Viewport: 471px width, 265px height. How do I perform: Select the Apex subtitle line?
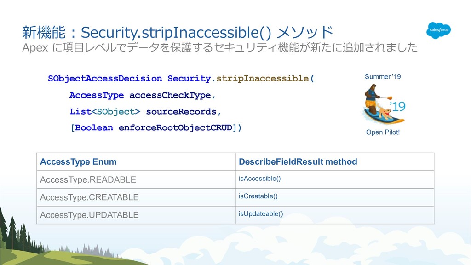220,47
